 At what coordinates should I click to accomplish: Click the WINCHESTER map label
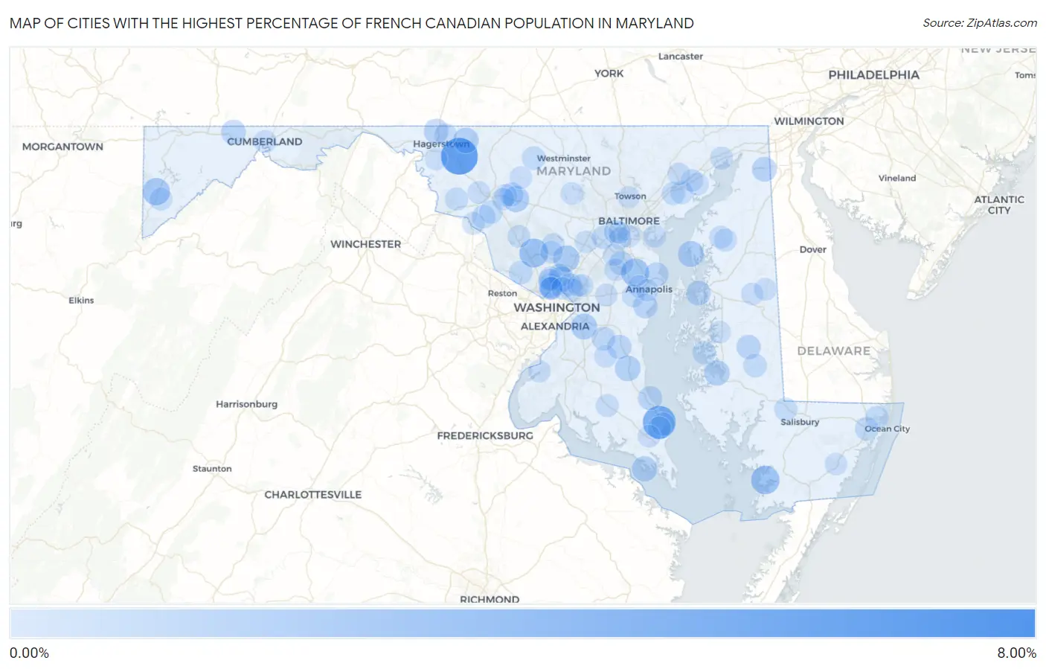click(x=365, y=244)
